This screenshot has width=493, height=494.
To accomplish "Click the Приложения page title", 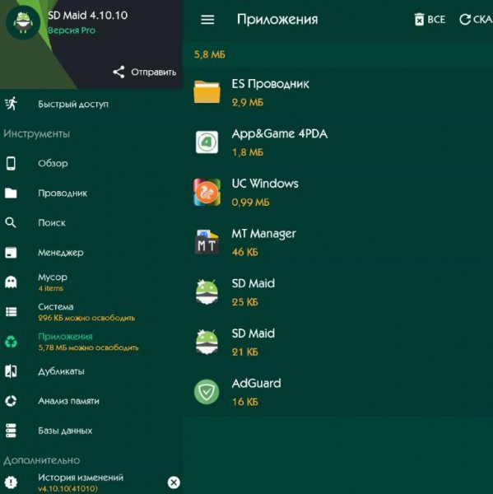I will click(277, 20).
